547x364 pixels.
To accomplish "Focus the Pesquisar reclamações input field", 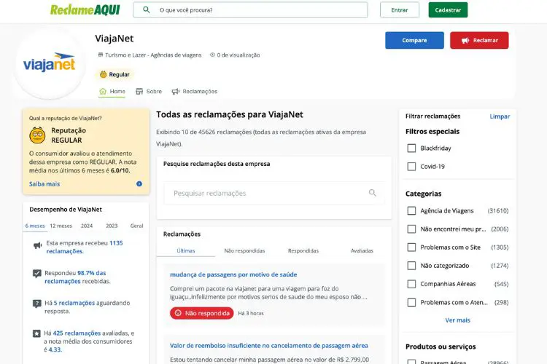I will tap(274, 193).
